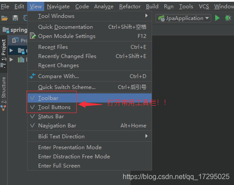This screenshot has height=185, width=234.
Task: Choose Recently Changed Files
Action: click(89, 56)
